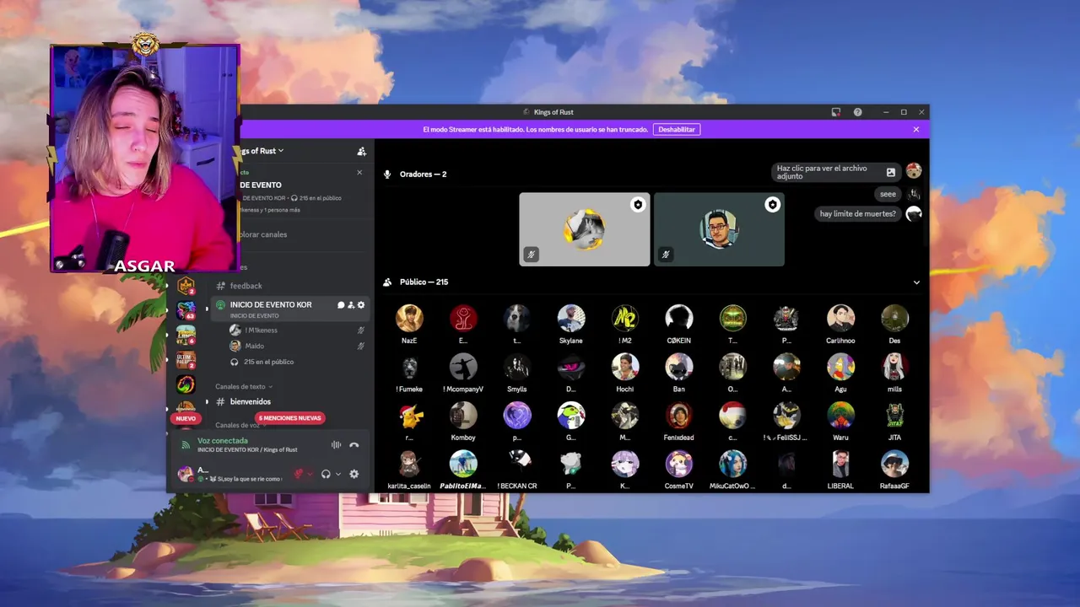This screenshot has height=607, width=1080.
Task: Close the Streamer mode purple banner
Action: [x=916, y=130]
